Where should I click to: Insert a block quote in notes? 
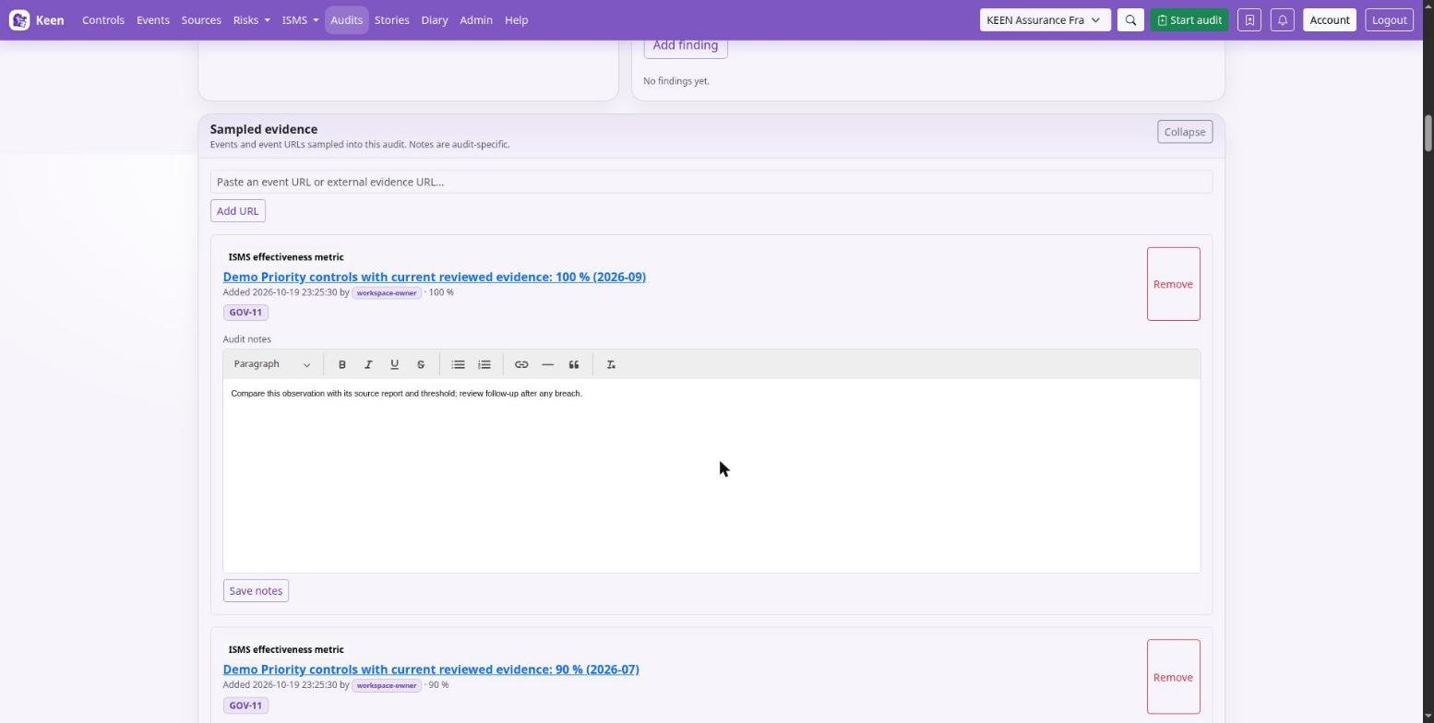pos(574,364)
